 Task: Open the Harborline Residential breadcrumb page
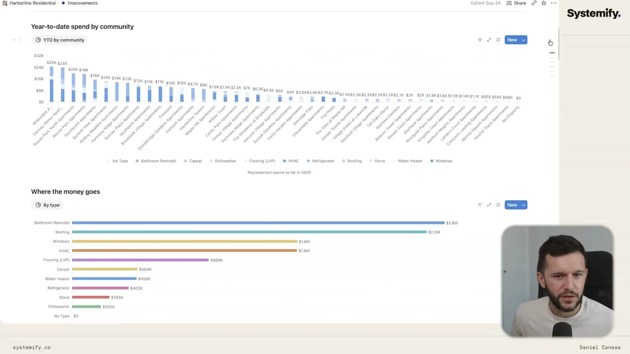click(x=29, y=3)
